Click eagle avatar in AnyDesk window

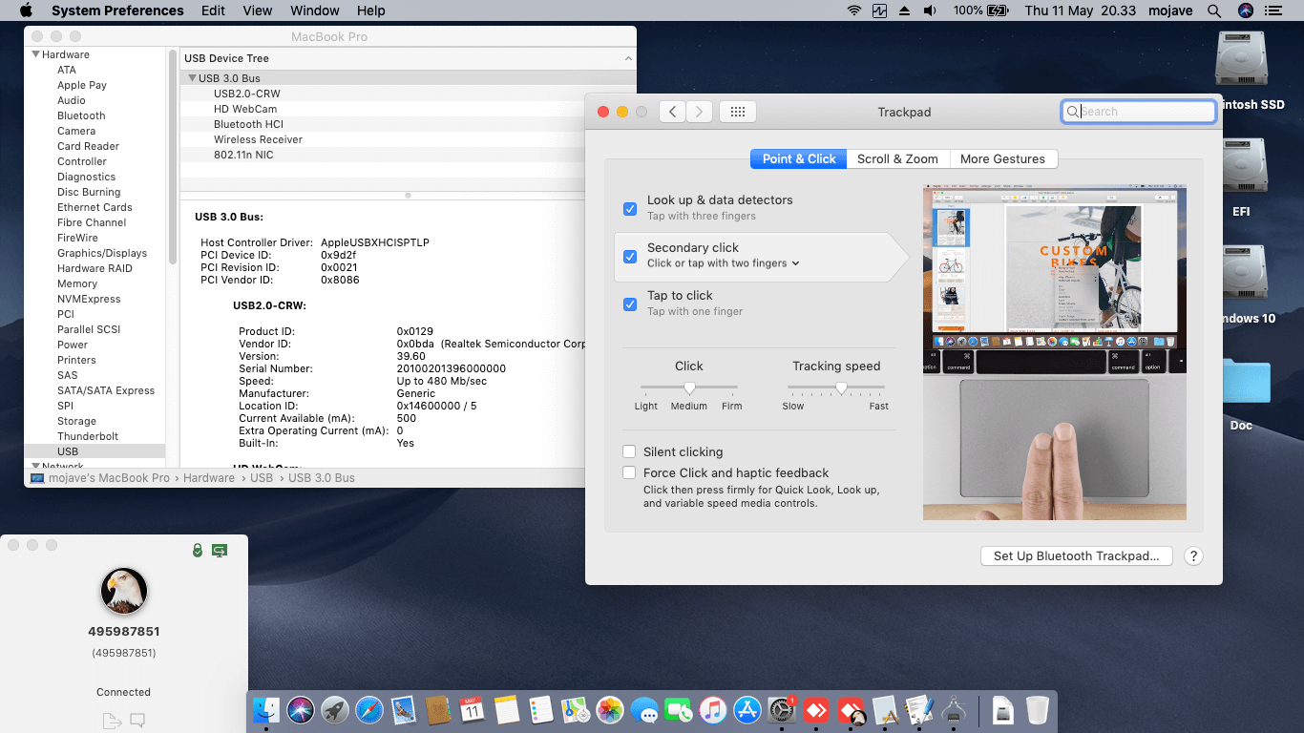[x=124, y=591]
